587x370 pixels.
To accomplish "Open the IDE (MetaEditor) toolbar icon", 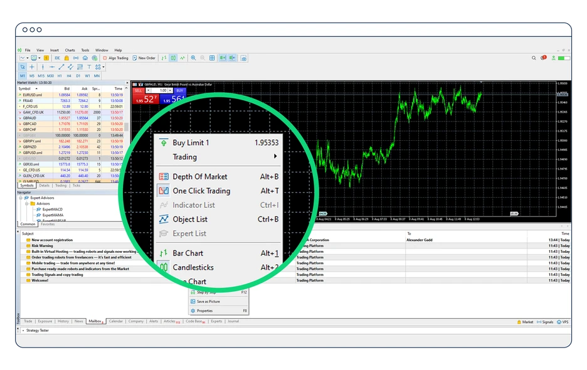I will click(x=57, y=58).
